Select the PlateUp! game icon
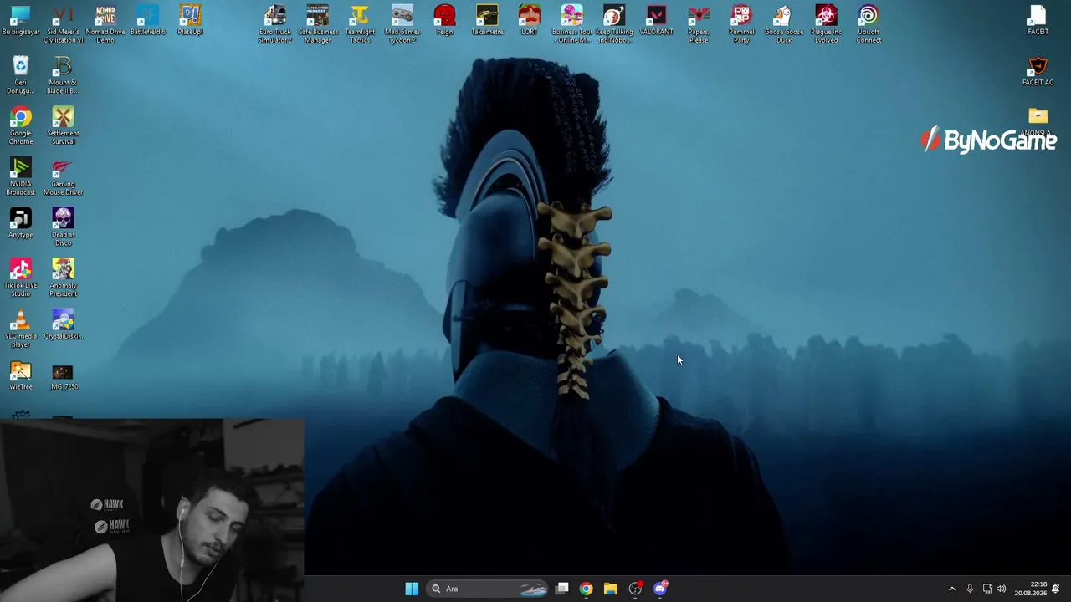This screenshot has height=602, width=1071. click(x=190, y=21)
